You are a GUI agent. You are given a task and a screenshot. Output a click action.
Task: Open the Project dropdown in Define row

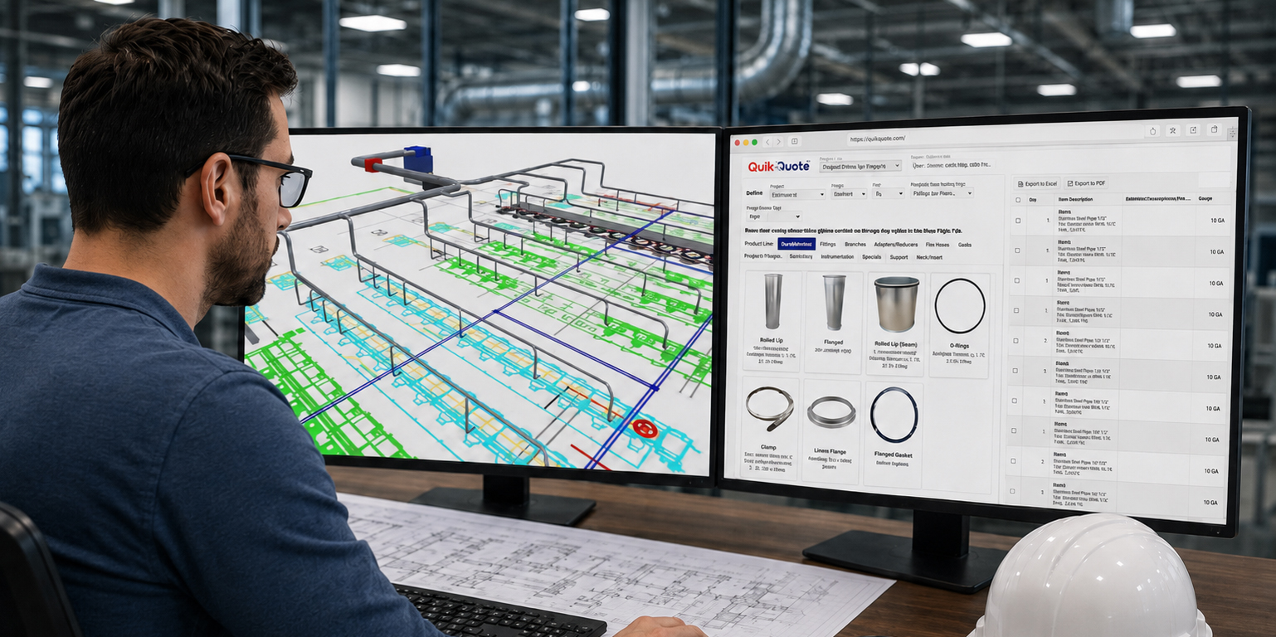pos(797,194)
